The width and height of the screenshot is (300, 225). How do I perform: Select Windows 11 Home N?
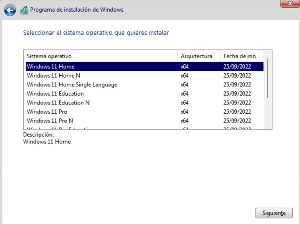click(x=54, y=75)
